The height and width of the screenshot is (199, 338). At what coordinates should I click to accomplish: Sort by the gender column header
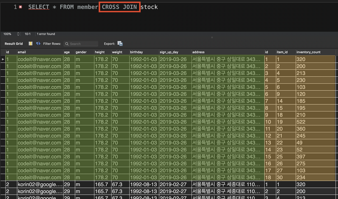pos(84,52)
